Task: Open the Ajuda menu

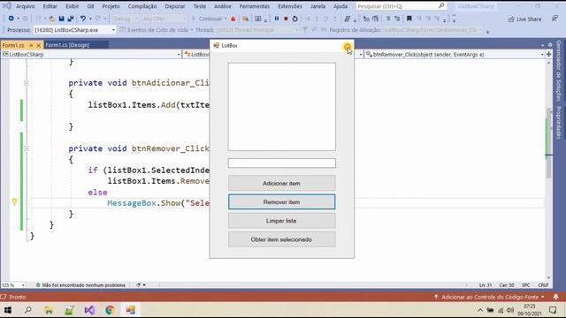Action: [x=340, y=6]
